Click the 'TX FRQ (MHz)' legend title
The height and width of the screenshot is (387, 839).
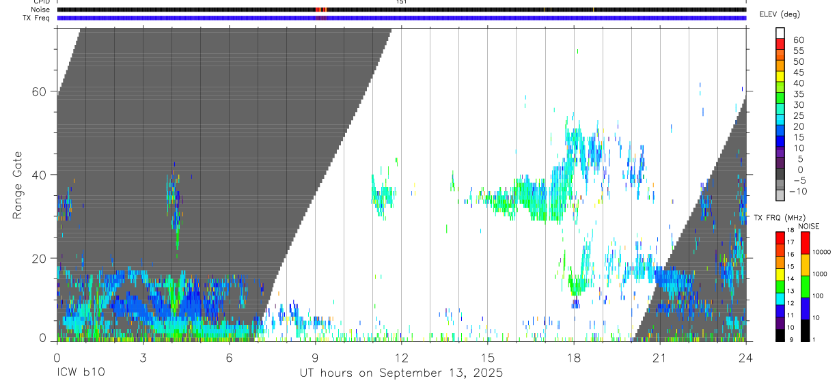tap(780, 218)
